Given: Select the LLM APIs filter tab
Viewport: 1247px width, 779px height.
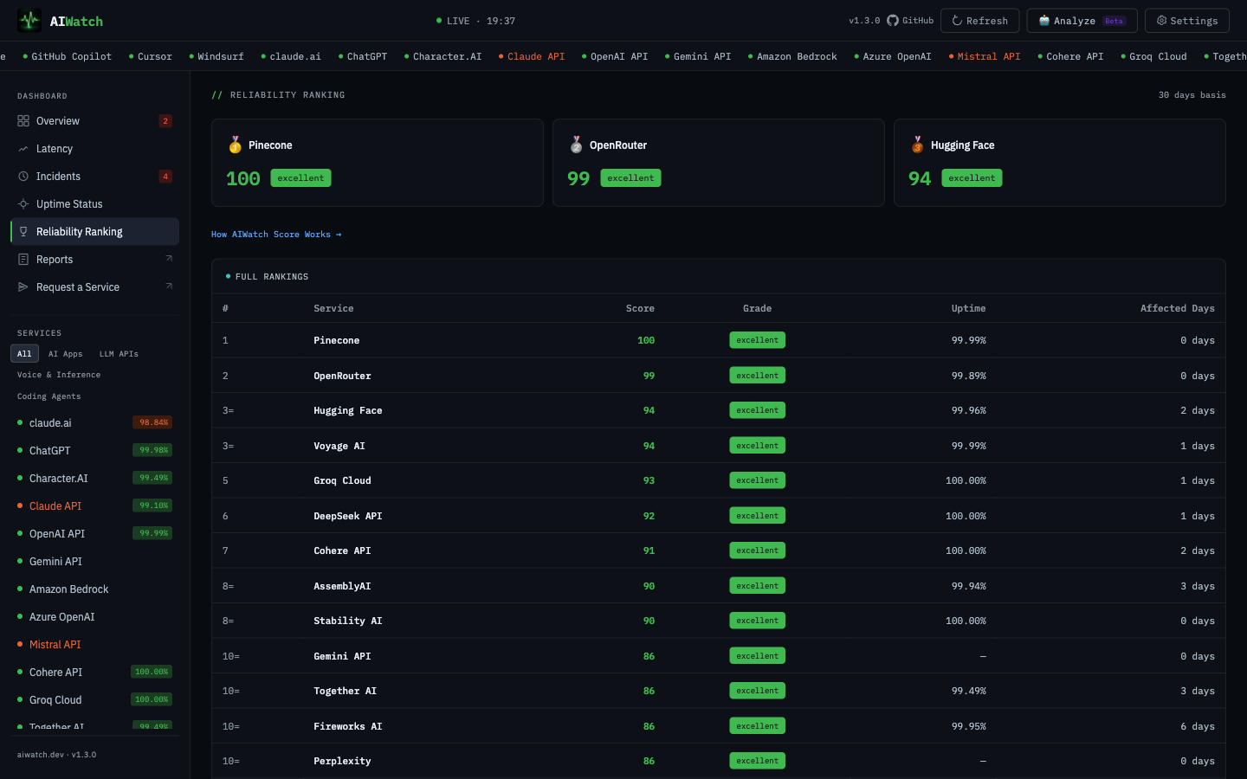Looking at the screenshot, I should coord(119,354).
